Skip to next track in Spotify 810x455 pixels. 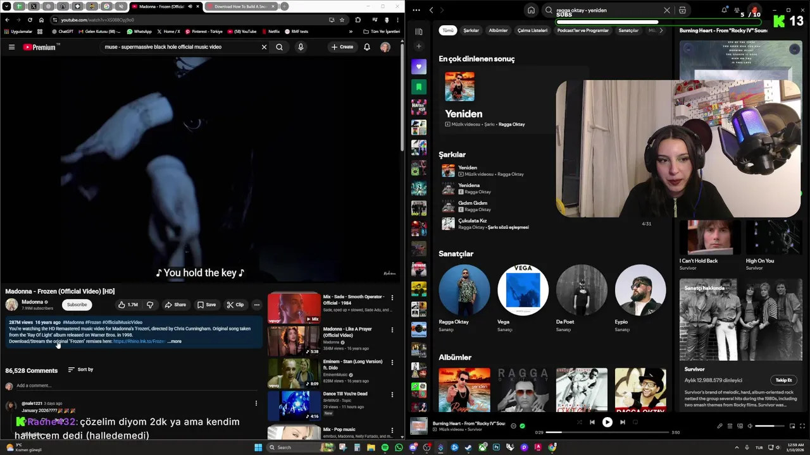click(622, 422)
